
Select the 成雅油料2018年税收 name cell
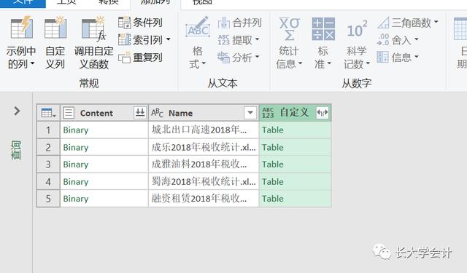click(x=204, y=165)
